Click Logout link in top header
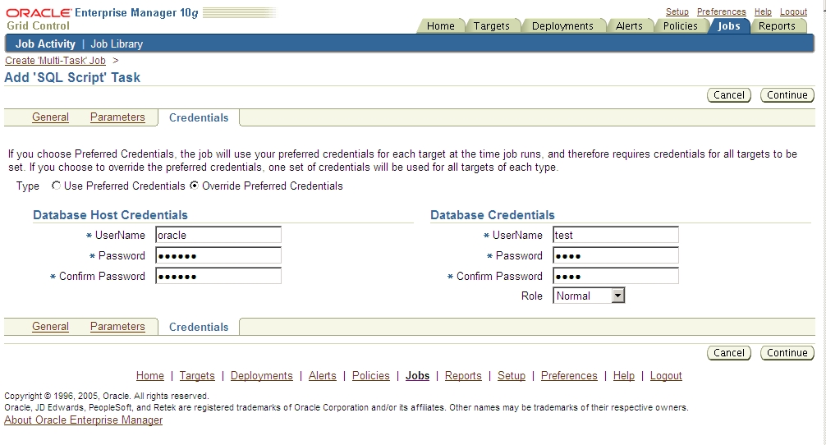This screenshot has width=826, height=445. (793, 11)
